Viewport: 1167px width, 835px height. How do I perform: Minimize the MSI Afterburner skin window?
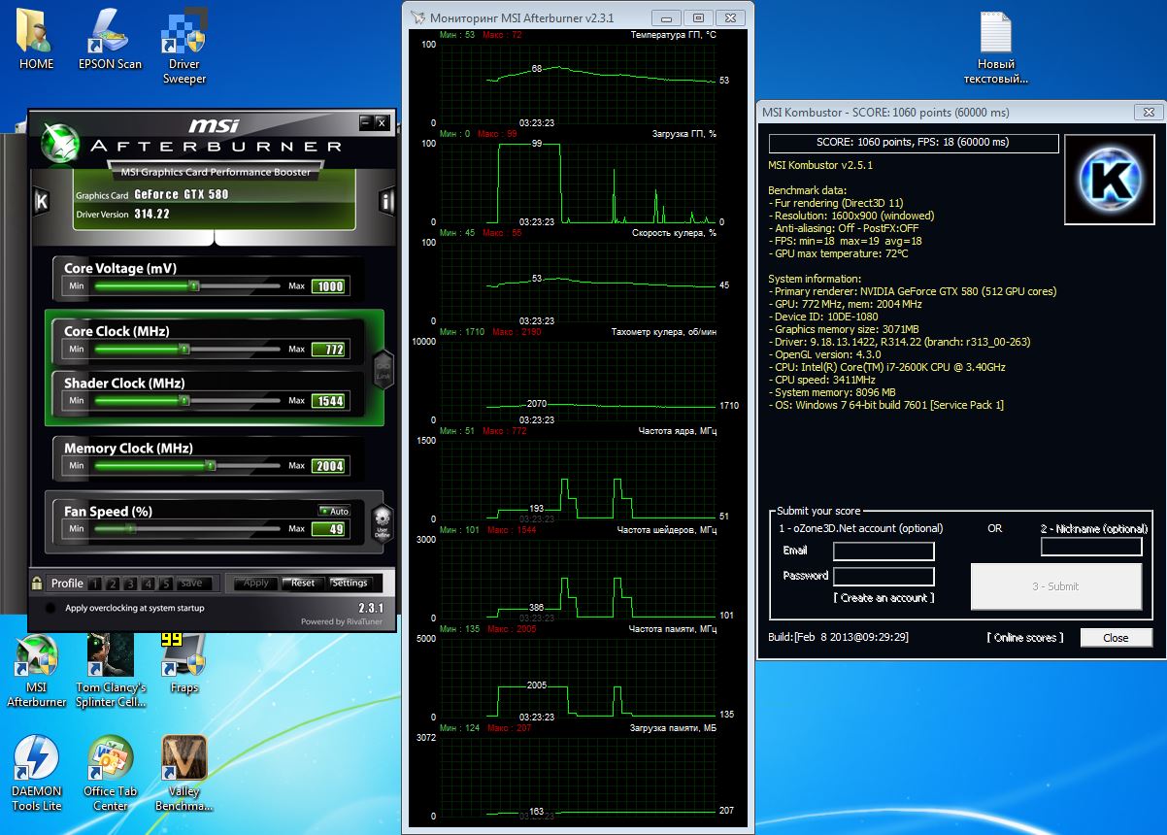pos(365,122)
